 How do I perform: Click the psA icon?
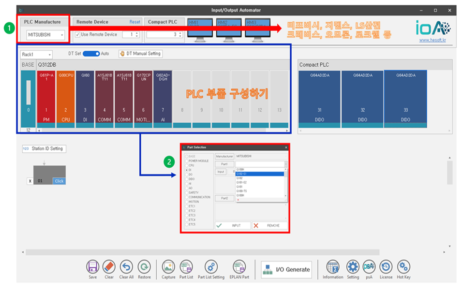[x=369, y=267]
